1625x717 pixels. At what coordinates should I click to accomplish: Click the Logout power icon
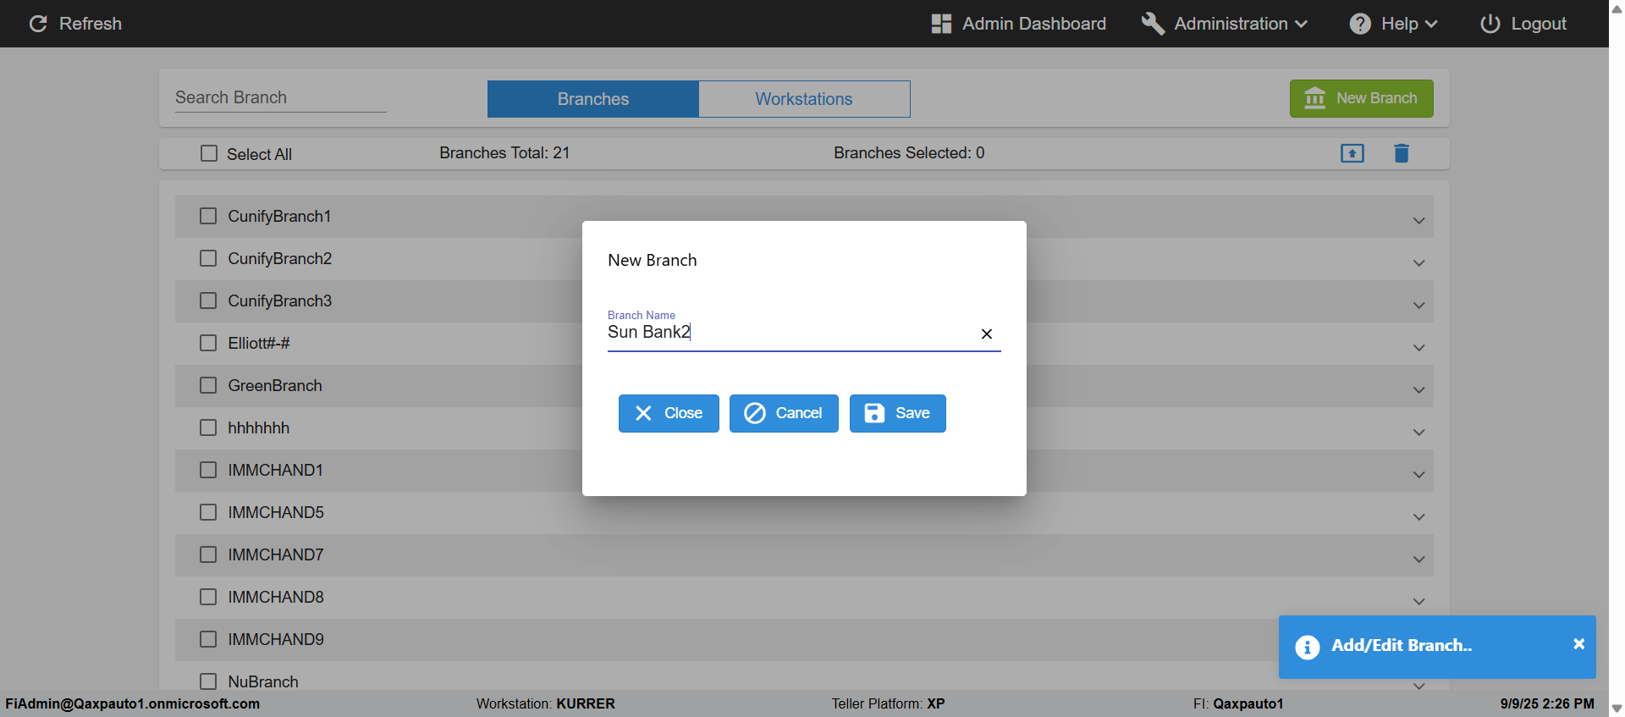1490,24
